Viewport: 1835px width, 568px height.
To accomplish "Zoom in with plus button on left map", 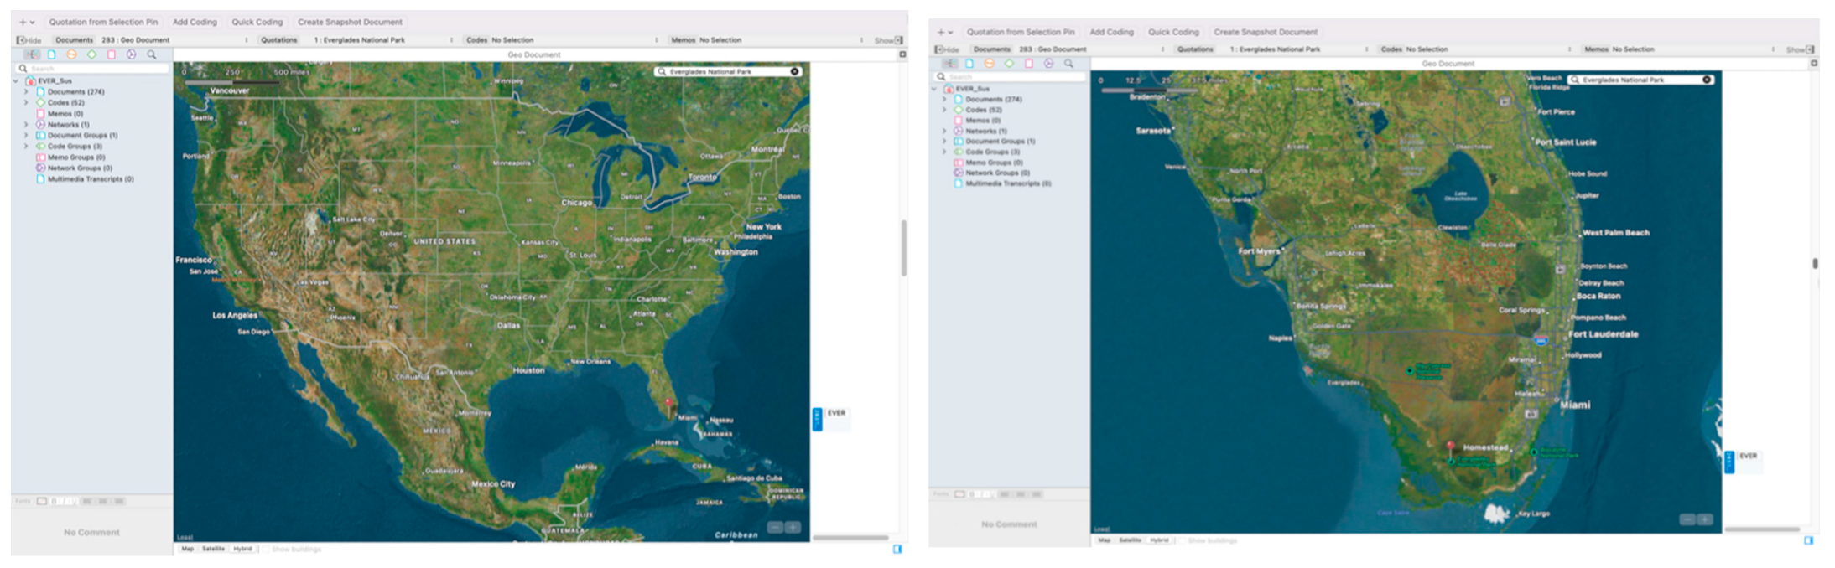I will pos(793,527).
